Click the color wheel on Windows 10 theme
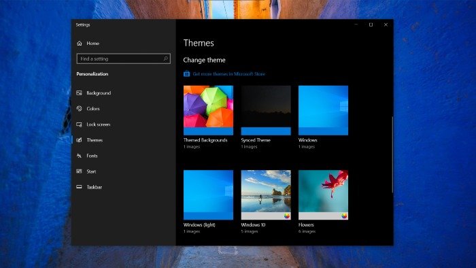The height and width of the screenshot is (268, 476). click(287, 216)
